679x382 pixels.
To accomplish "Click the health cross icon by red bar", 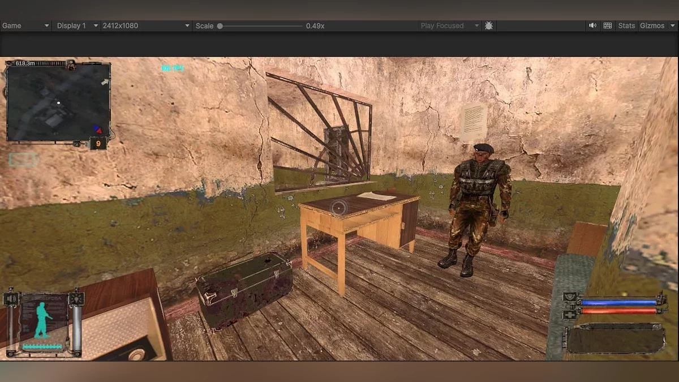I will coord(570,311).
